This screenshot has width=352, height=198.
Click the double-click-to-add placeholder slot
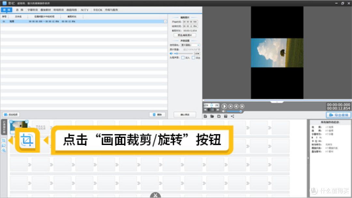point(41,127)
